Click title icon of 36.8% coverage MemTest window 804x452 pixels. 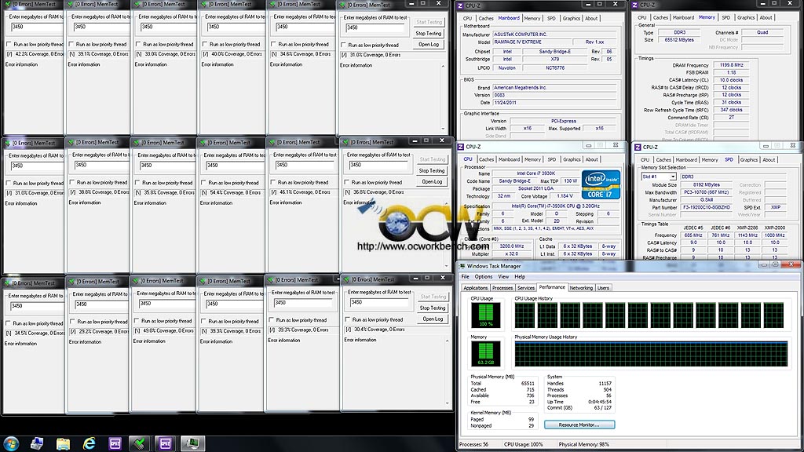point(345,143)
